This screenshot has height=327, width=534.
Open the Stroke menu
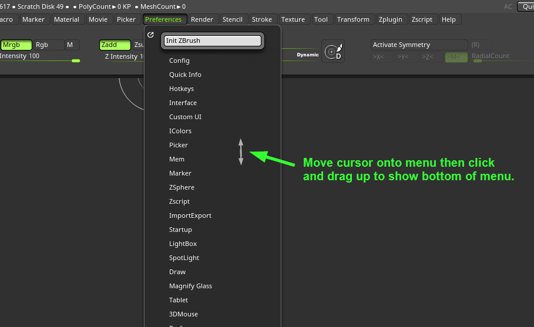point(262,19)
